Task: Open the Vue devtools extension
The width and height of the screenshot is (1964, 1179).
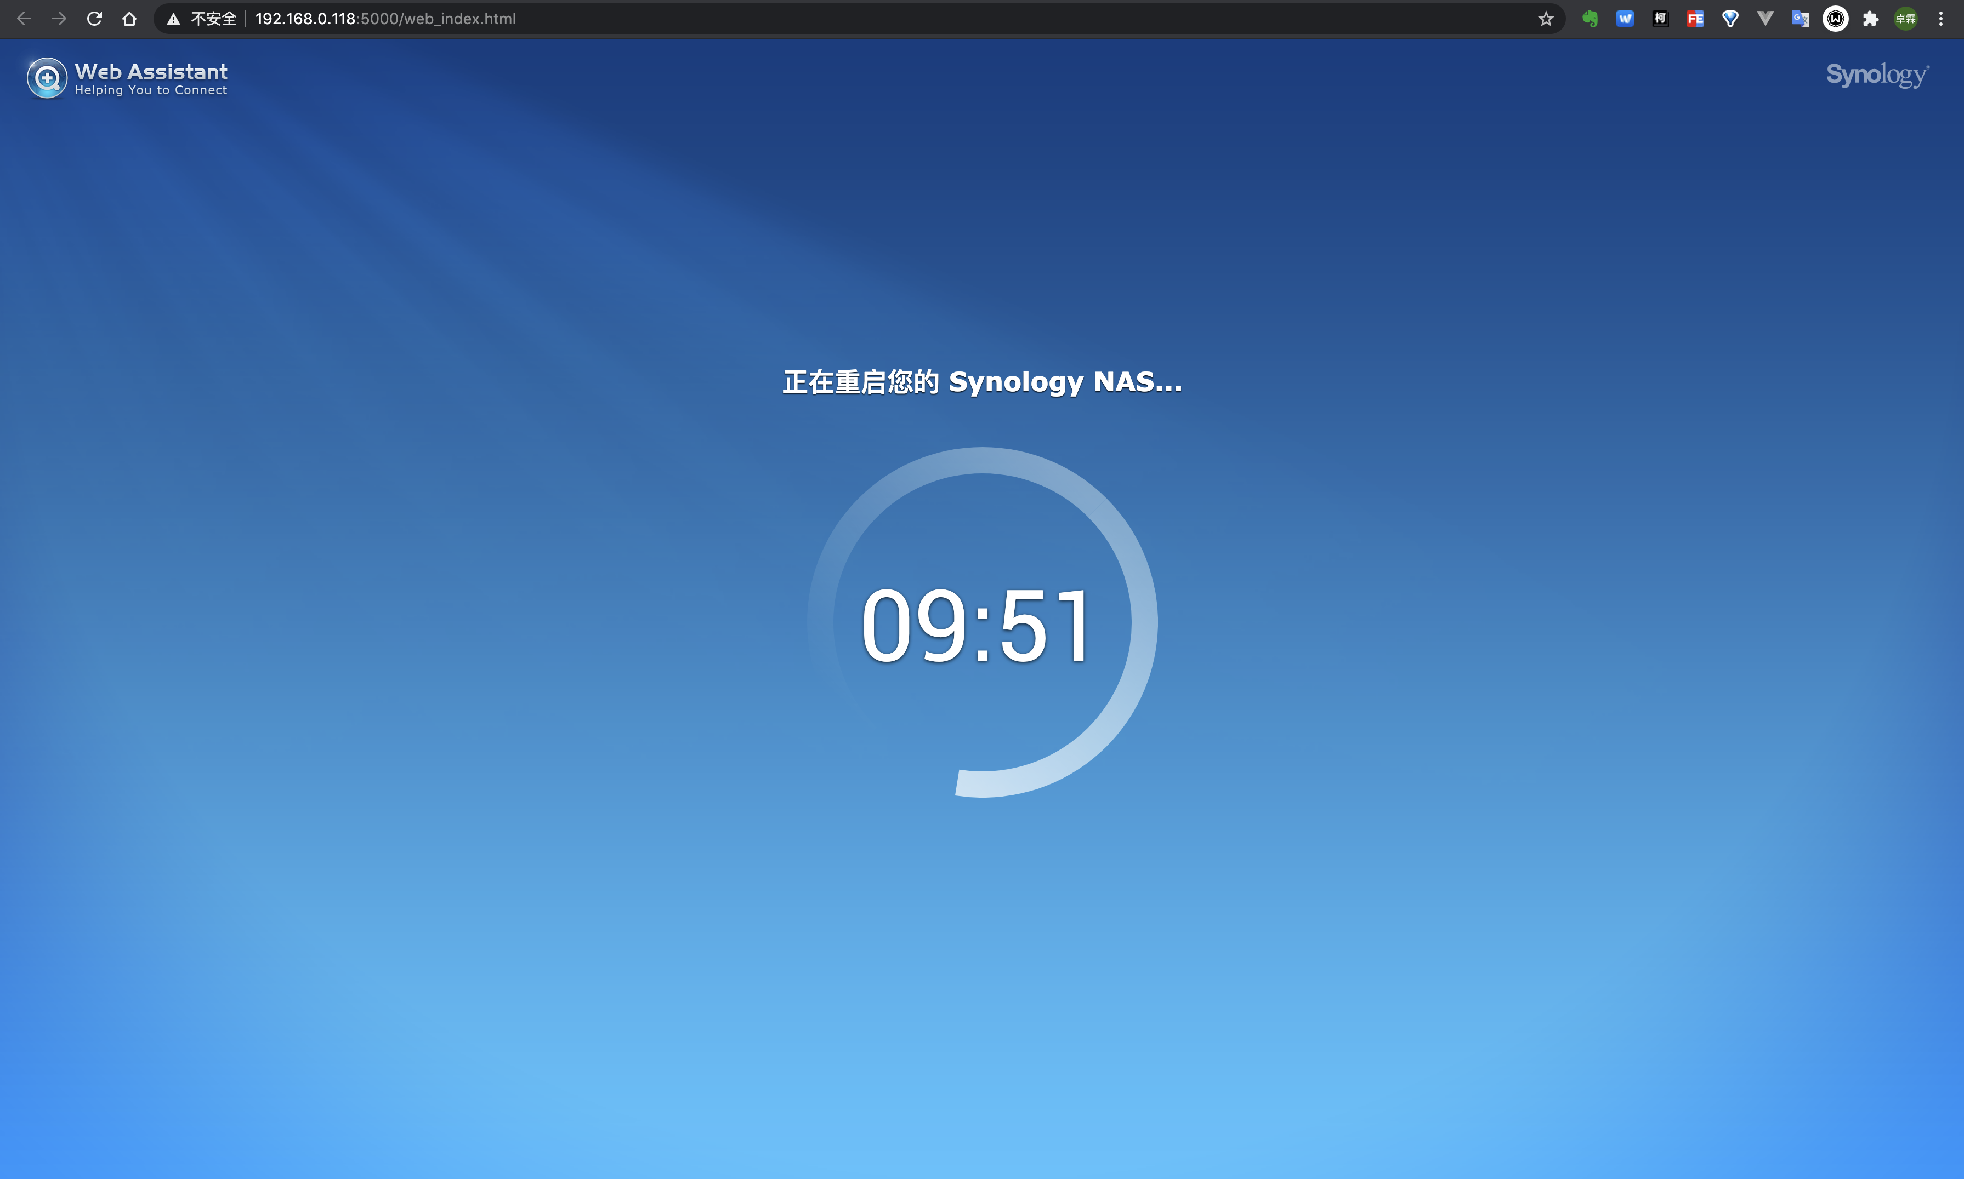Action: coord(1764,18)
